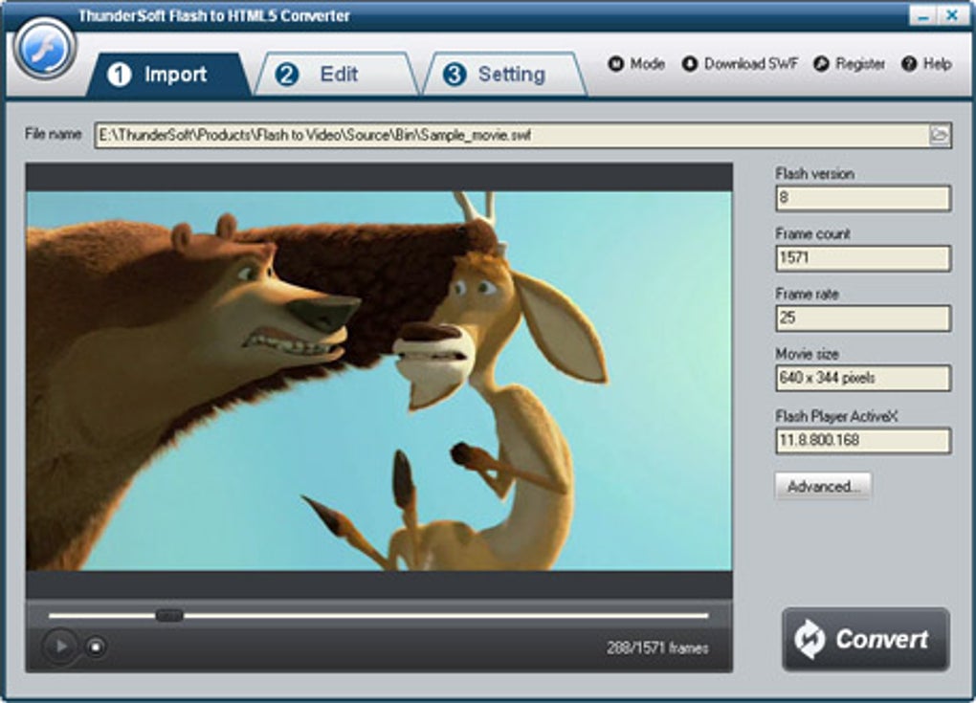This screenshot has width=976, height=703.
Task: Click the "Movie size" label
Action: tap(808, 355)
